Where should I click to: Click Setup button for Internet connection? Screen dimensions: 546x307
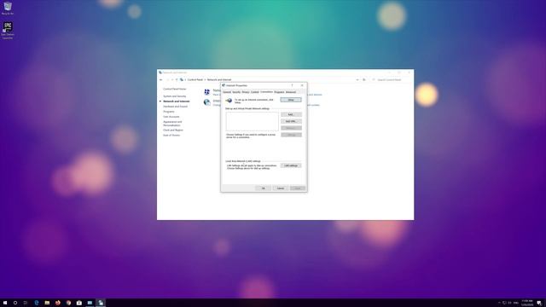coord(291,100)
